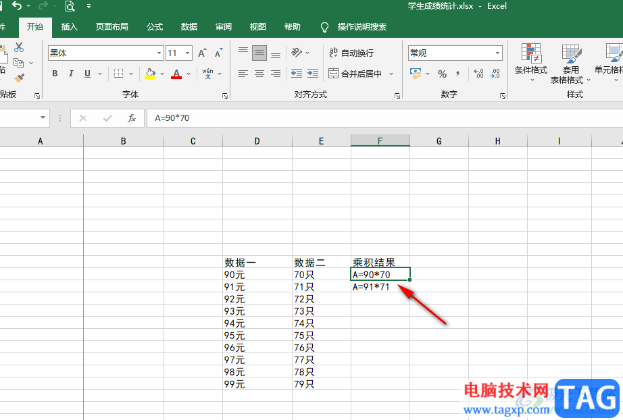Image resolution: width=623 pixels, height=420 pixels.
Task: Click the formula bar Enter checkmark icon
Action: (x=107, y=118)
